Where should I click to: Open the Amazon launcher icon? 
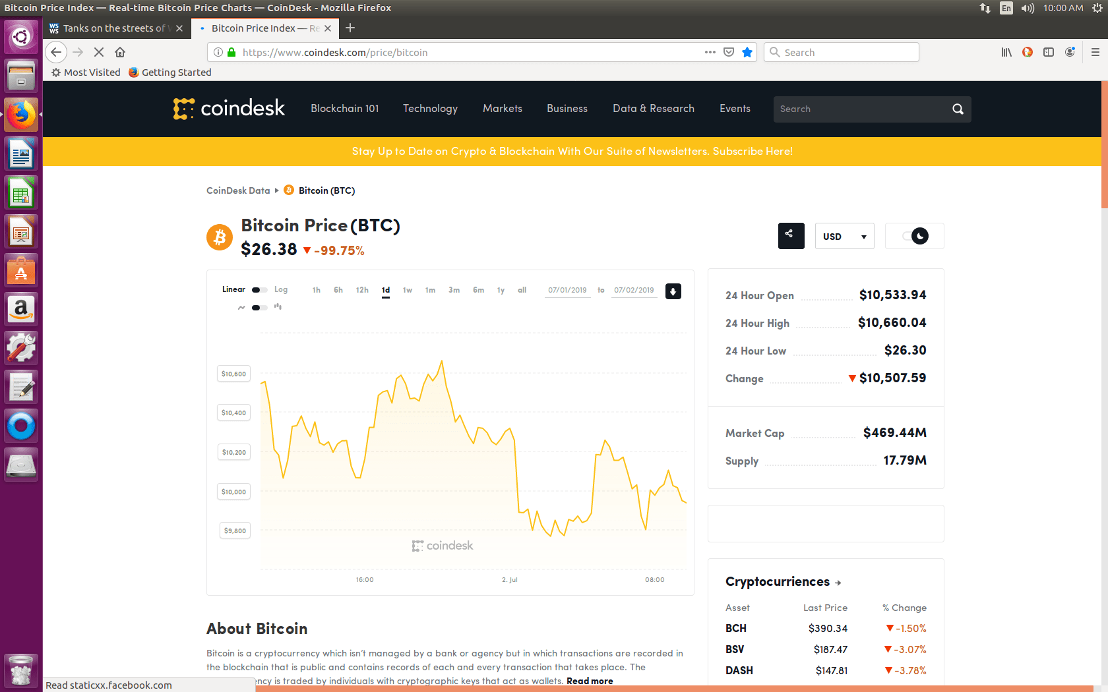(21, 310)
